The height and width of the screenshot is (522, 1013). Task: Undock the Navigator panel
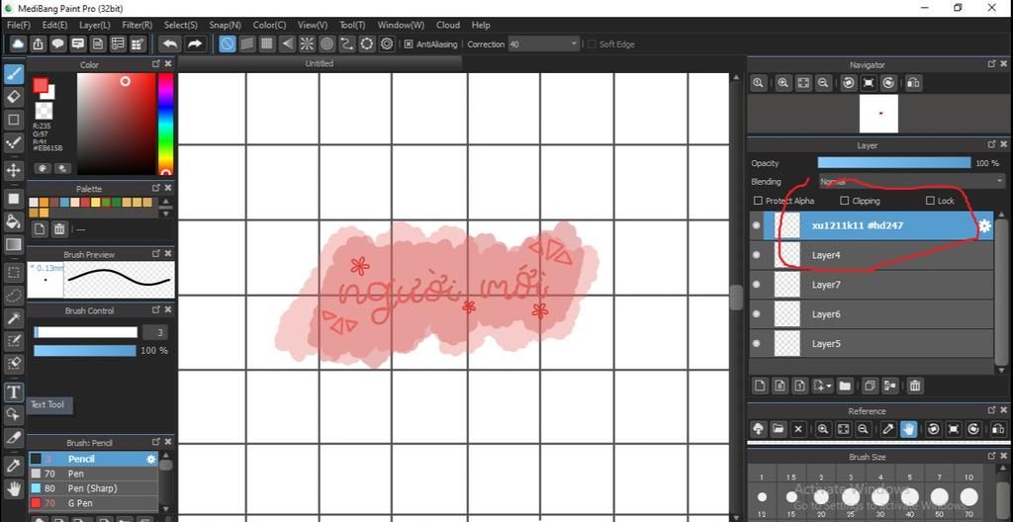(991, 64)
